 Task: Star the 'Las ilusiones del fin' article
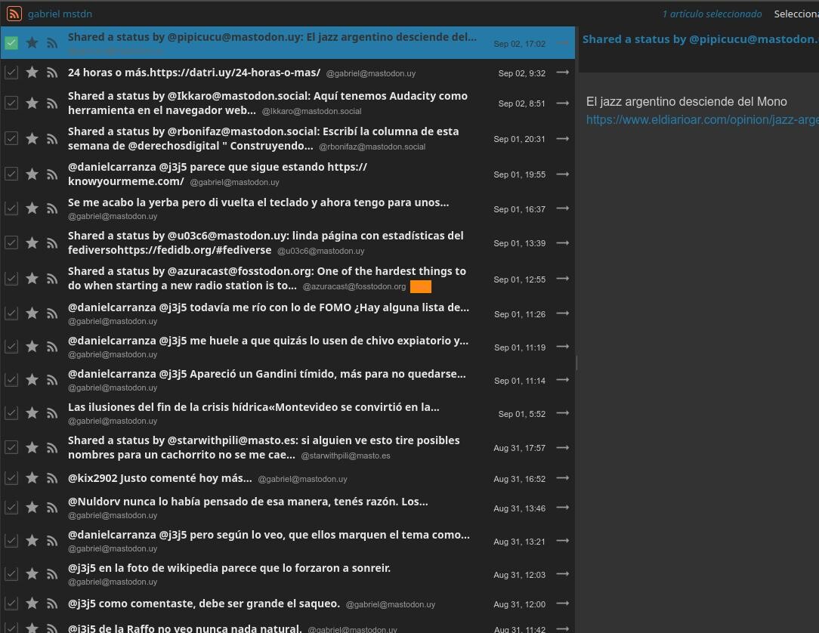coord(32,413)
